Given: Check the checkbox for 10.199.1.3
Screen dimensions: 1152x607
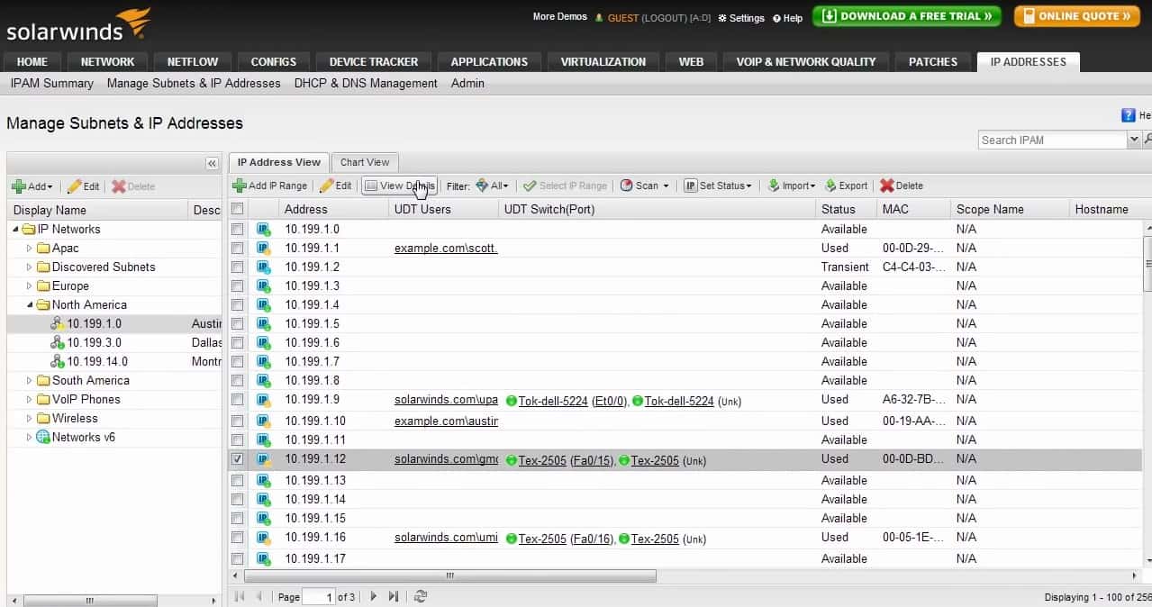Looking at the screenshot, I should 238,285.
